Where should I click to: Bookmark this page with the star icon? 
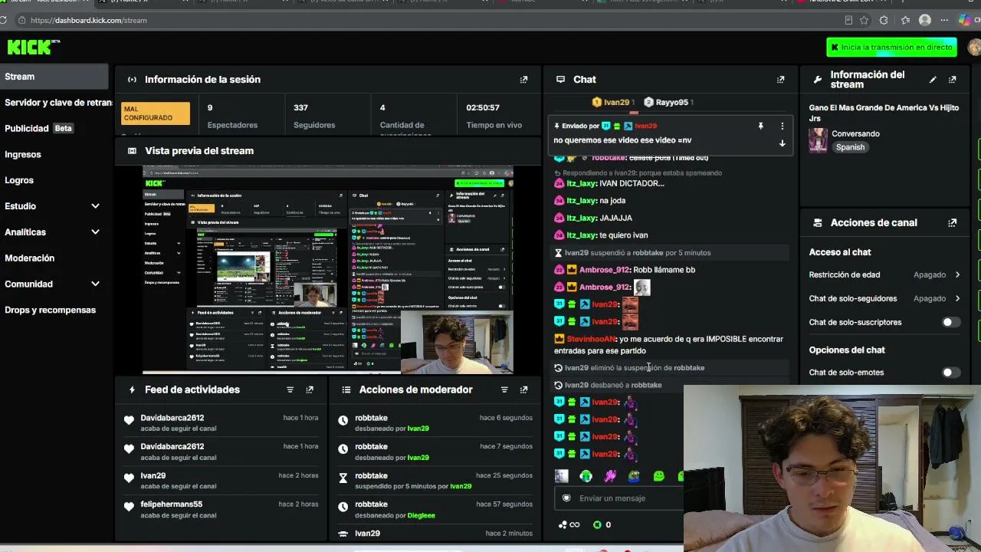[x=865, y=21]
